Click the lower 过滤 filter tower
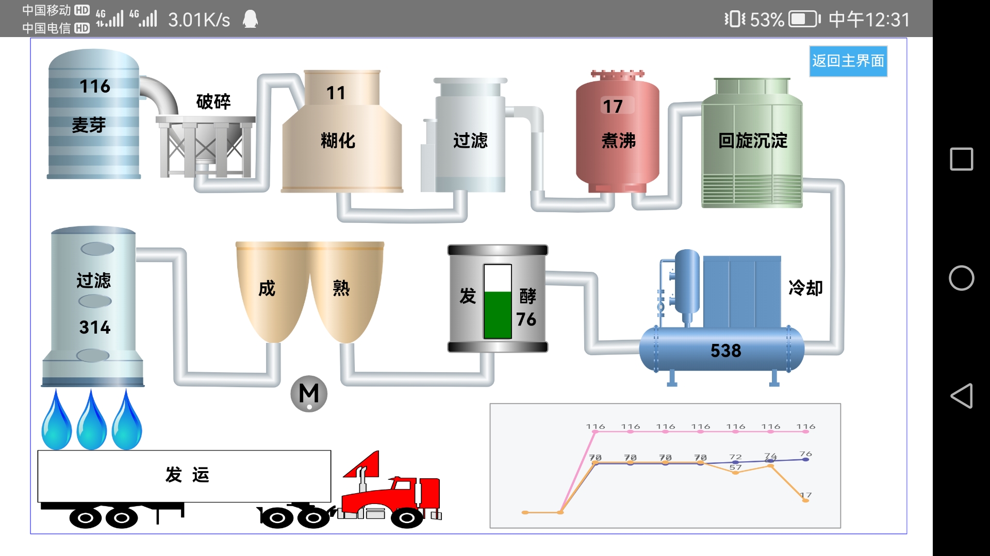The height and width of the screenshot is (556, 990). coord(93,304)
